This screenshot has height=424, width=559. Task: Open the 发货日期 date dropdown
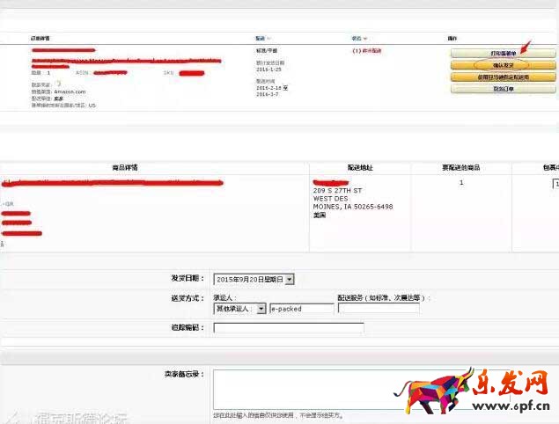click(290, 279)
